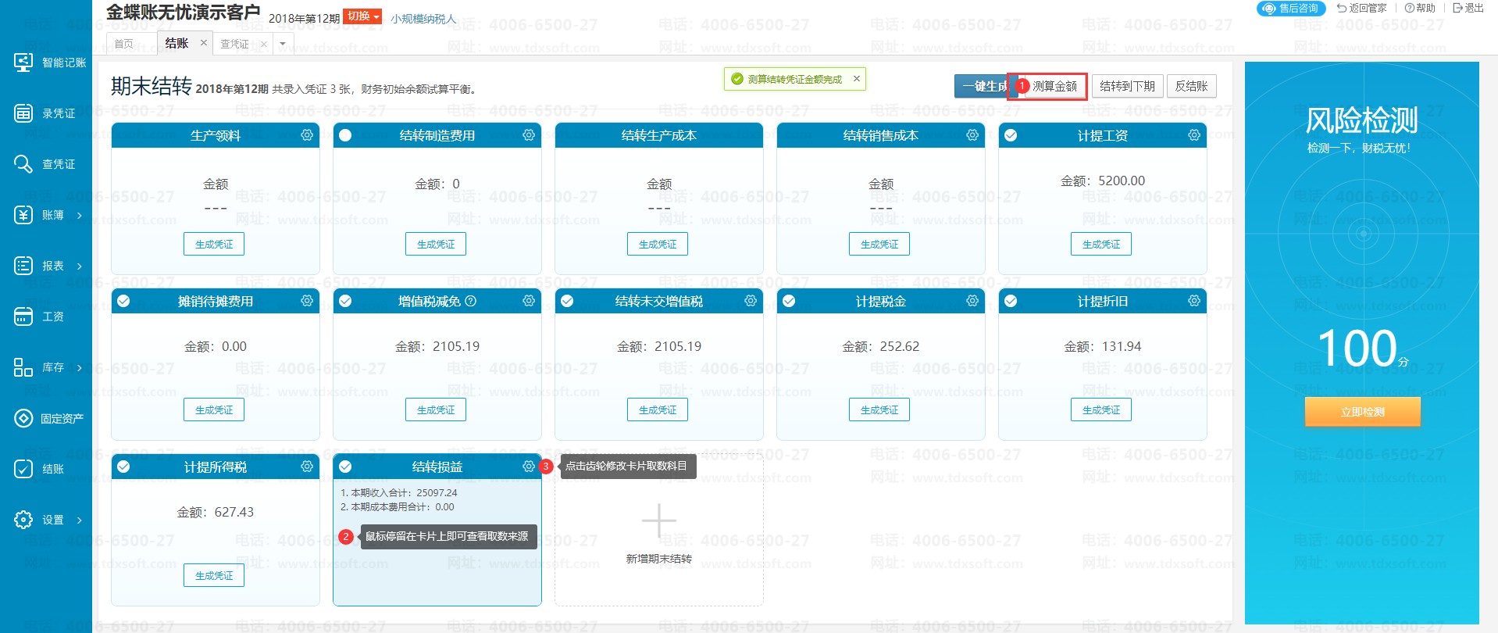This screenshot has width=1498, height=633.
Task: Open settings gear on 计提工资 card
Action: click(x=1194, y=135)
